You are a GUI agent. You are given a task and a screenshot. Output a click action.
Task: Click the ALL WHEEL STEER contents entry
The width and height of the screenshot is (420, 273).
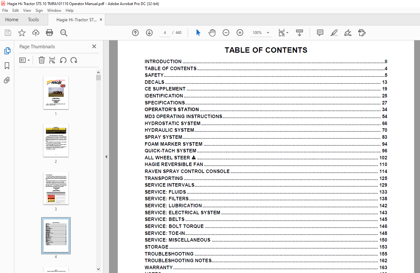[x=266, y=158]
